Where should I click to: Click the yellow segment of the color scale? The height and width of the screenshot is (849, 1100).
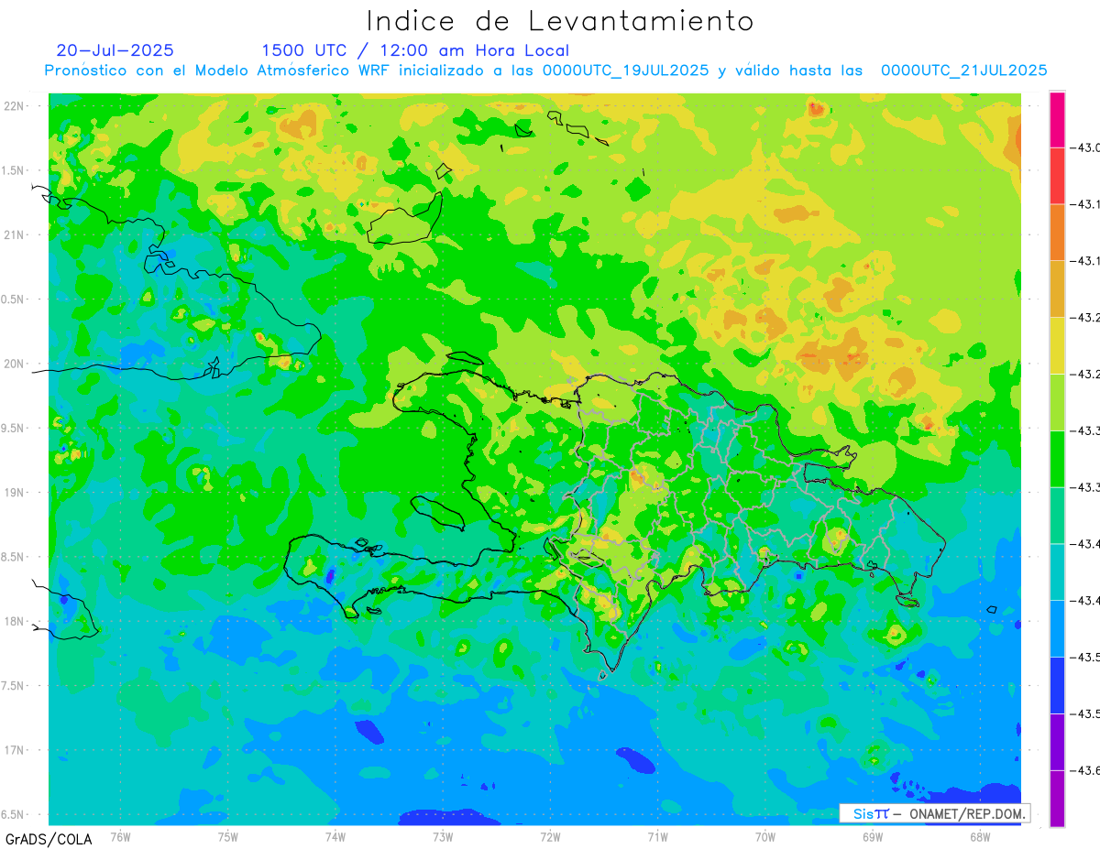tap(1057, 345)
